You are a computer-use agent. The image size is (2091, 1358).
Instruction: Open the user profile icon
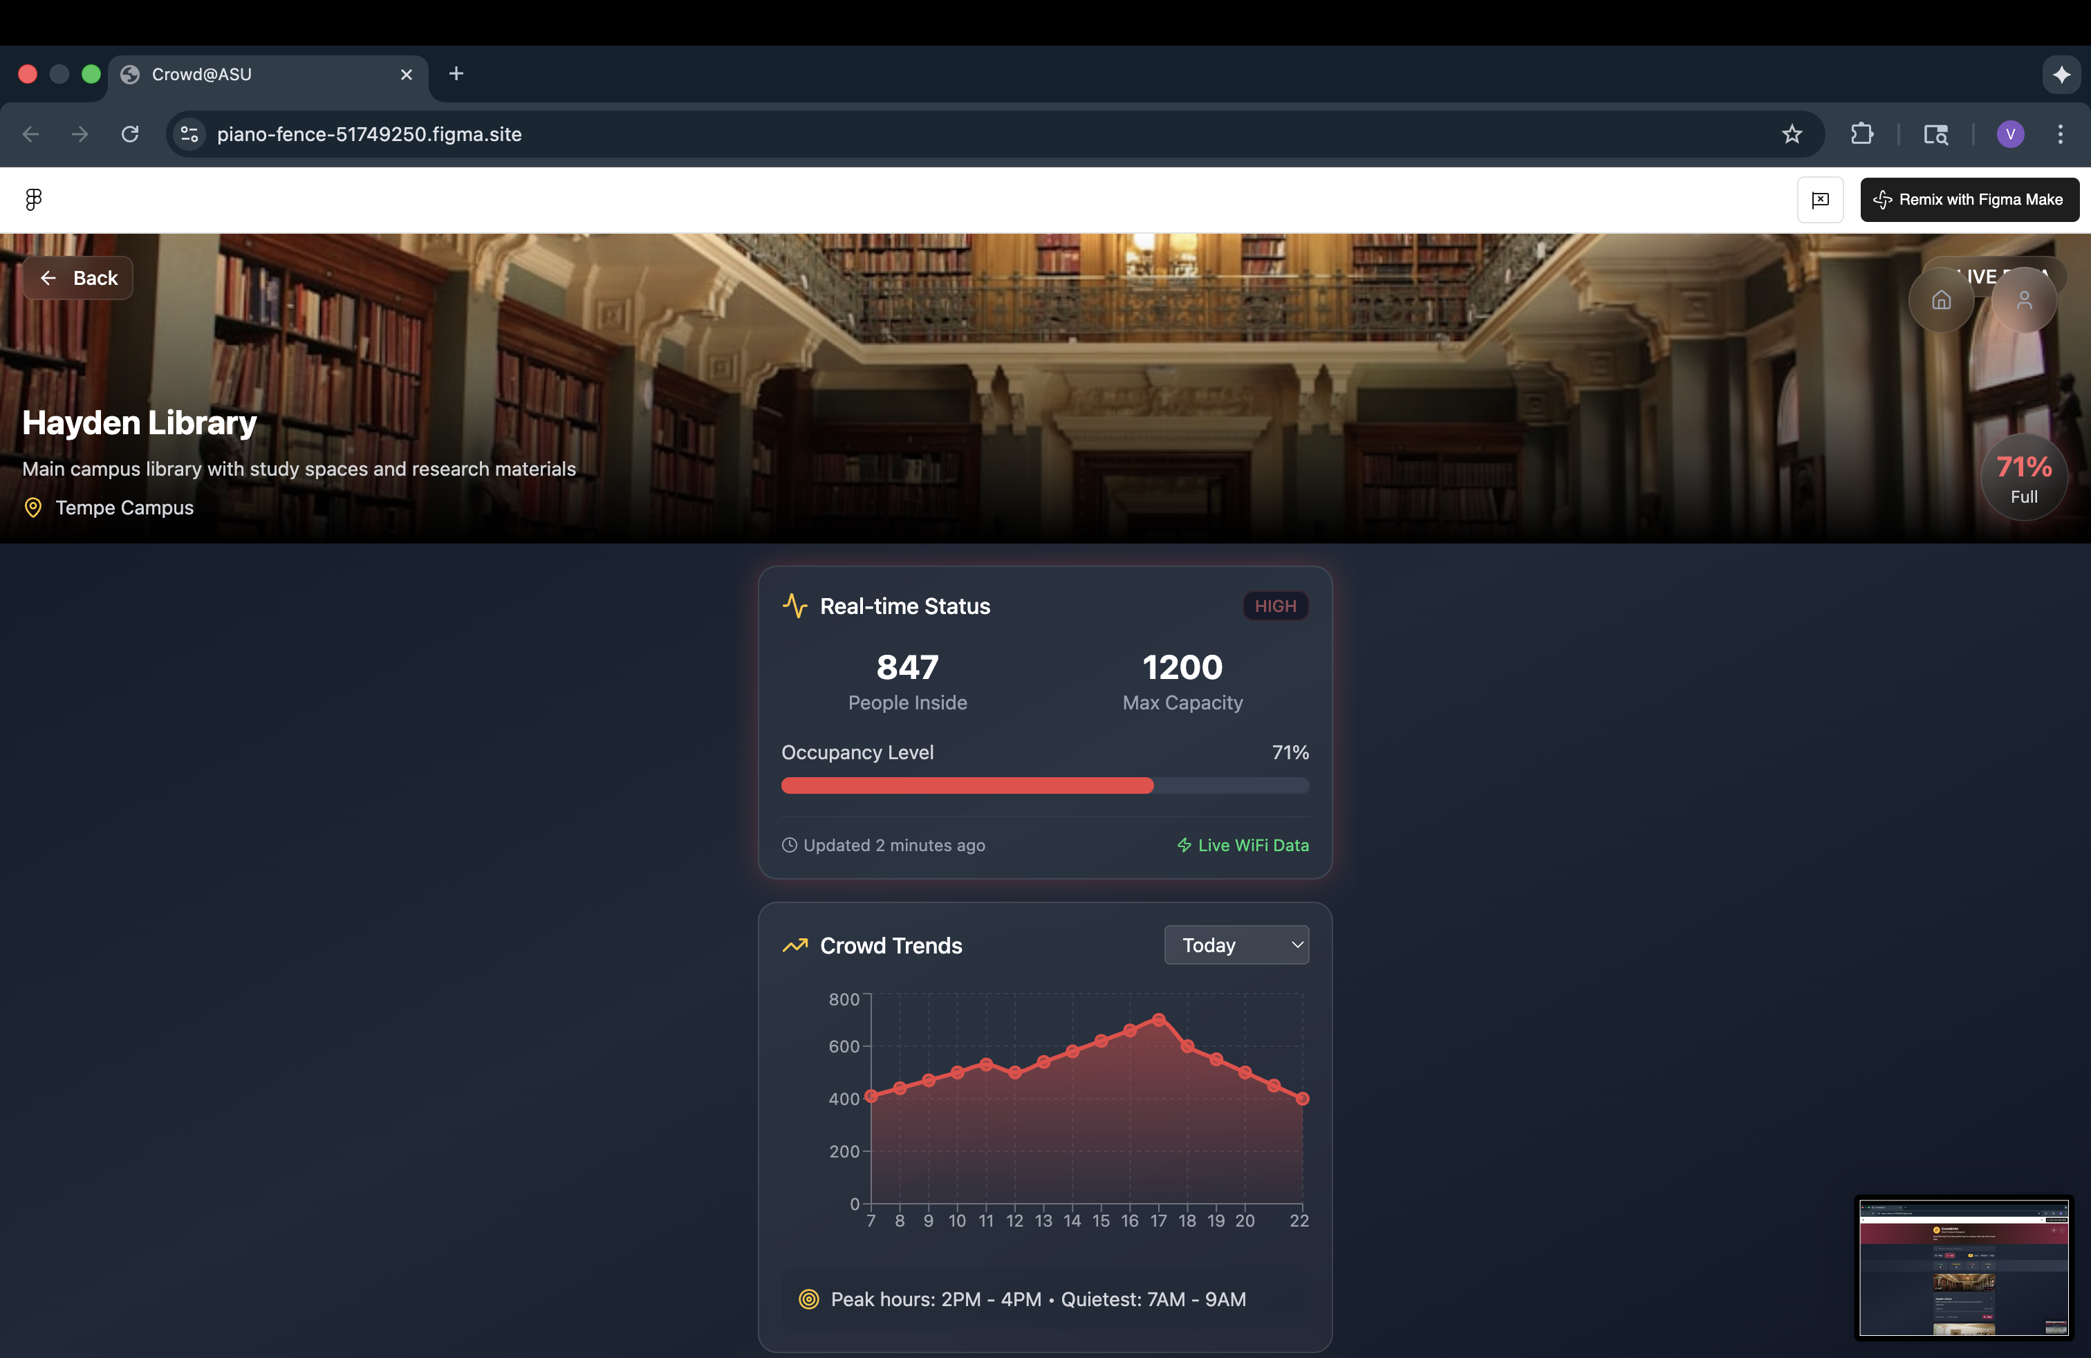click(x=2023, y=300)
